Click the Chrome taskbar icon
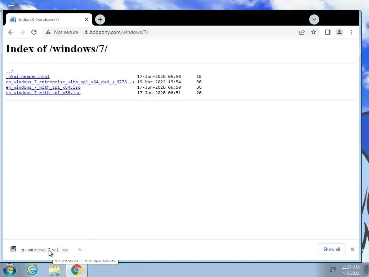Screen dimensions: 369x277 pyautogui.click(x=76, y=270)
